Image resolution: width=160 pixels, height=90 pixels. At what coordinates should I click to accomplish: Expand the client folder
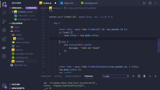tap(17, 27)
